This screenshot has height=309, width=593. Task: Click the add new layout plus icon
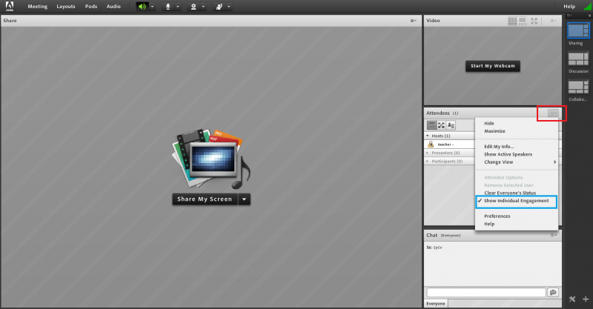pyautogui.click(x=586, y=299)
